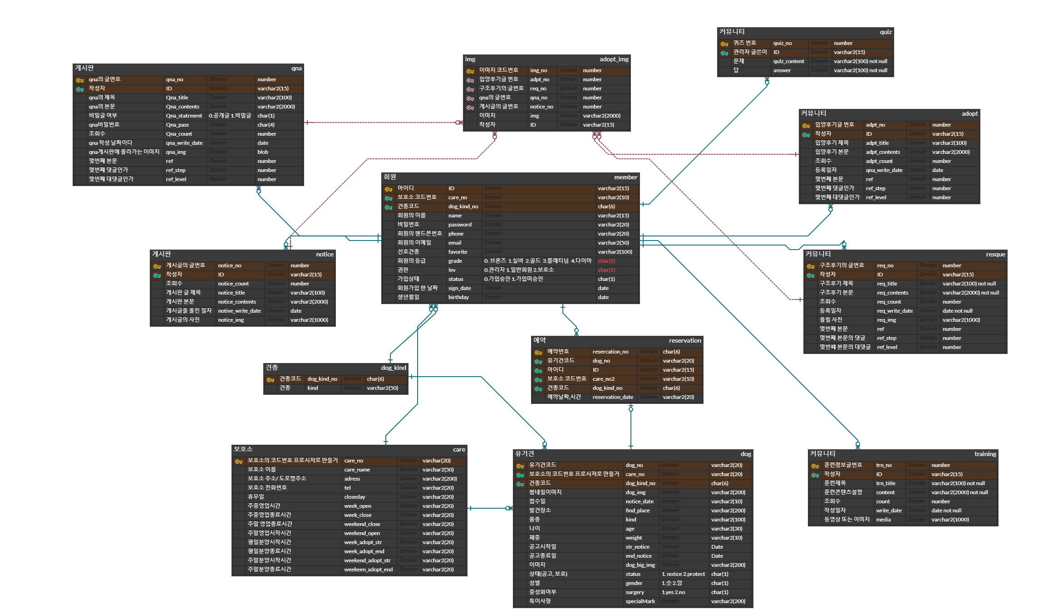This screenshot has height=609, width=1053.
Task: Click the red char(1) type of the grade column
Action: (x=606, y=261)
